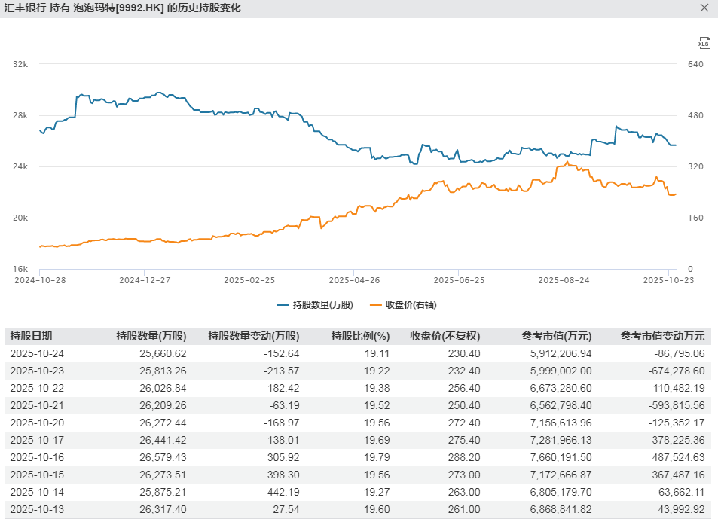
Task: Select the 参考市值(万元) column header
Action: point(556,336)
